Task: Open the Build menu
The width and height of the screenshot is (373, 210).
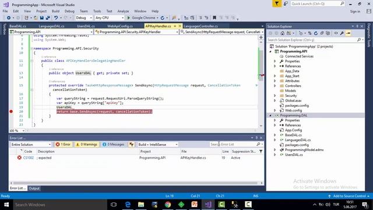Action: (x=55, y=11)
